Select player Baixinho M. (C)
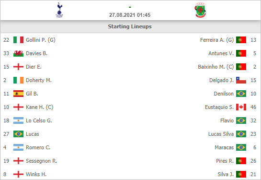This screenshot has width=261, height=180. pyautogui.click(x=216, y=67)
